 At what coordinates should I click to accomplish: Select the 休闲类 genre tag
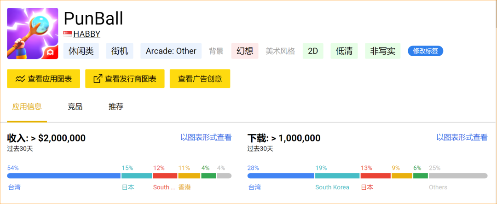click(81, 51)
